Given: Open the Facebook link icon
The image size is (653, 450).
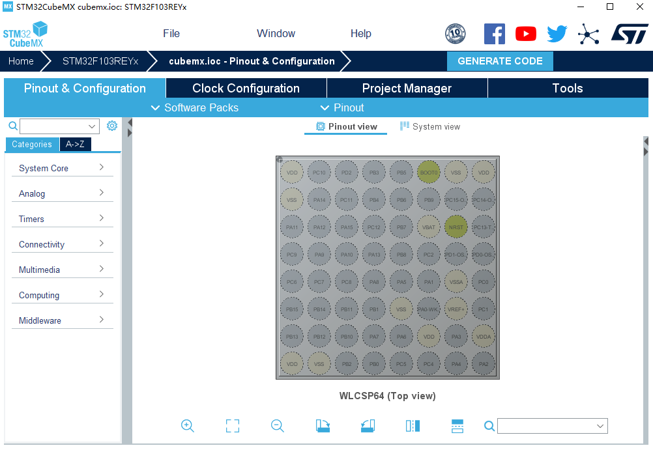Looking at the screenshot, I should pyautogui.click(x=495, y=34).
